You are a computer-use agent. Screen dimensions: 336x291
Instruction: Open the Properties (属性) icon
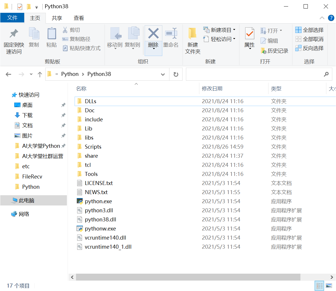[250, 34]
